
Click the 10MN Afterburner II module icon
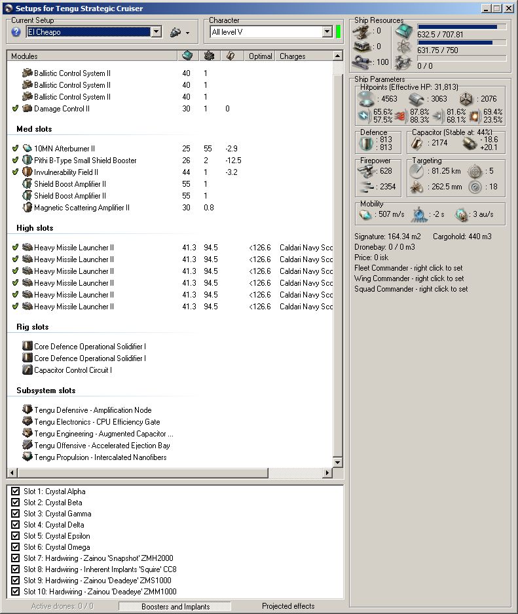pyautogui.click(x=27, y=148)
